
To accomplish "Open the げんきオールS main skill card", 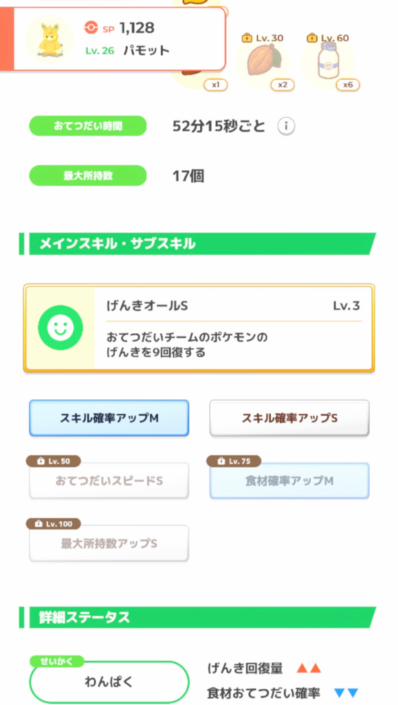I will (199, 328).
